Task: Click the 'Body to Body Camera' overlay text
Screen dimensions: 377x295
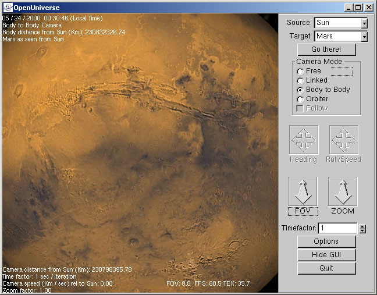Action: pos(32,25)
